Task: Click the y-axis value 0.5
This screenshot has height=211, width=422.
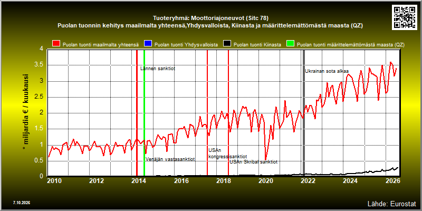Action: point(39,161)
